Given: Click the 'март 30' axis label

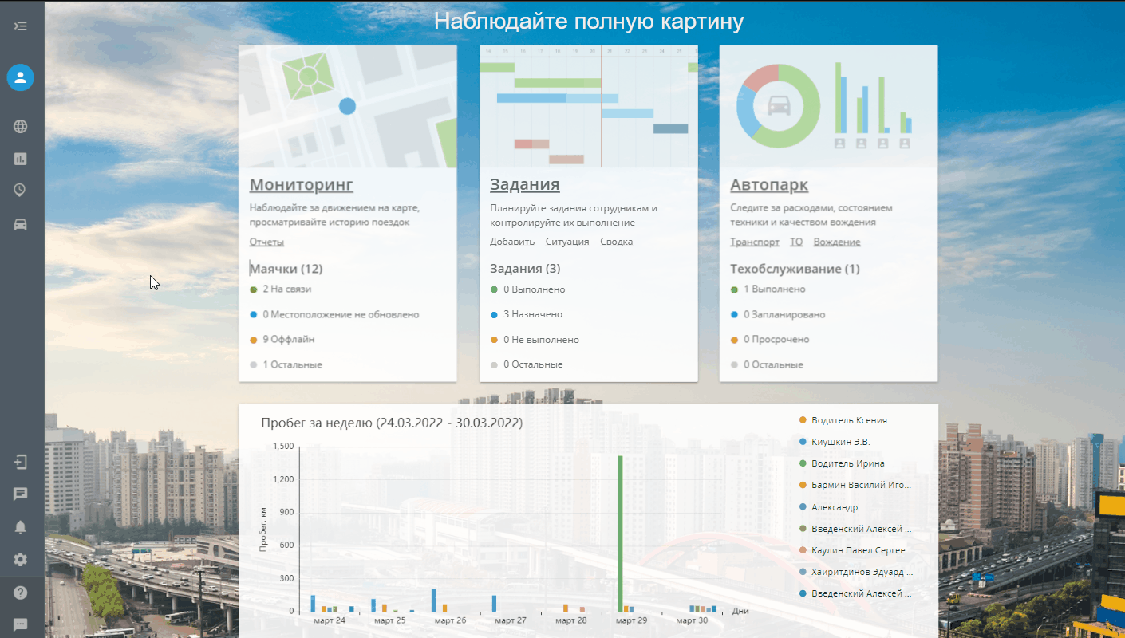Looking at the screenshot, I should pos(692,620).
